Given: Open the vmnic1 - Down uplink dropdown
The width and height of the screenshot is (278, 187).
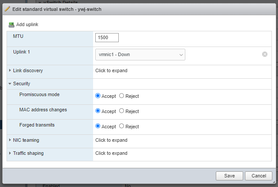Looking at the screenshot, I should point(140,55).
